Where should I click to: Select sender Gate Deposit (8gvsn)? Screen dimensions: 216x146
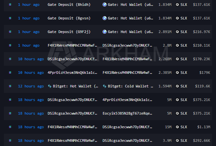(69, 18)
